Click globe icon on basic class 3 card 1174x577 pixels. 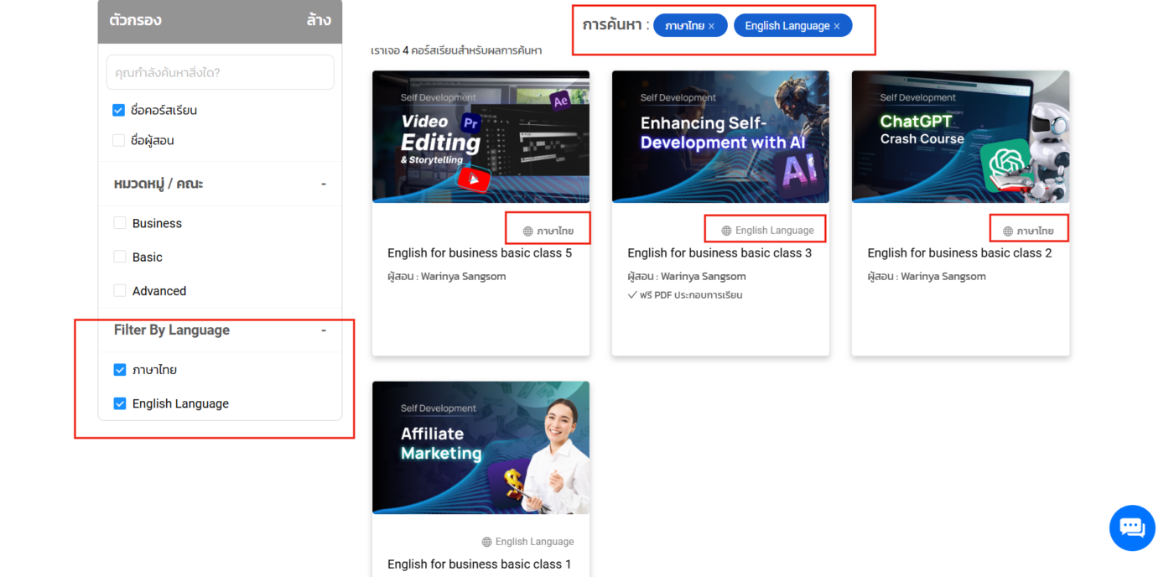(726, 231)
